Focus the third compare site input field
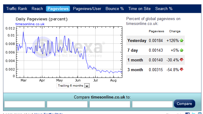Viewport: 203px width, 114px height. point(110,104)
